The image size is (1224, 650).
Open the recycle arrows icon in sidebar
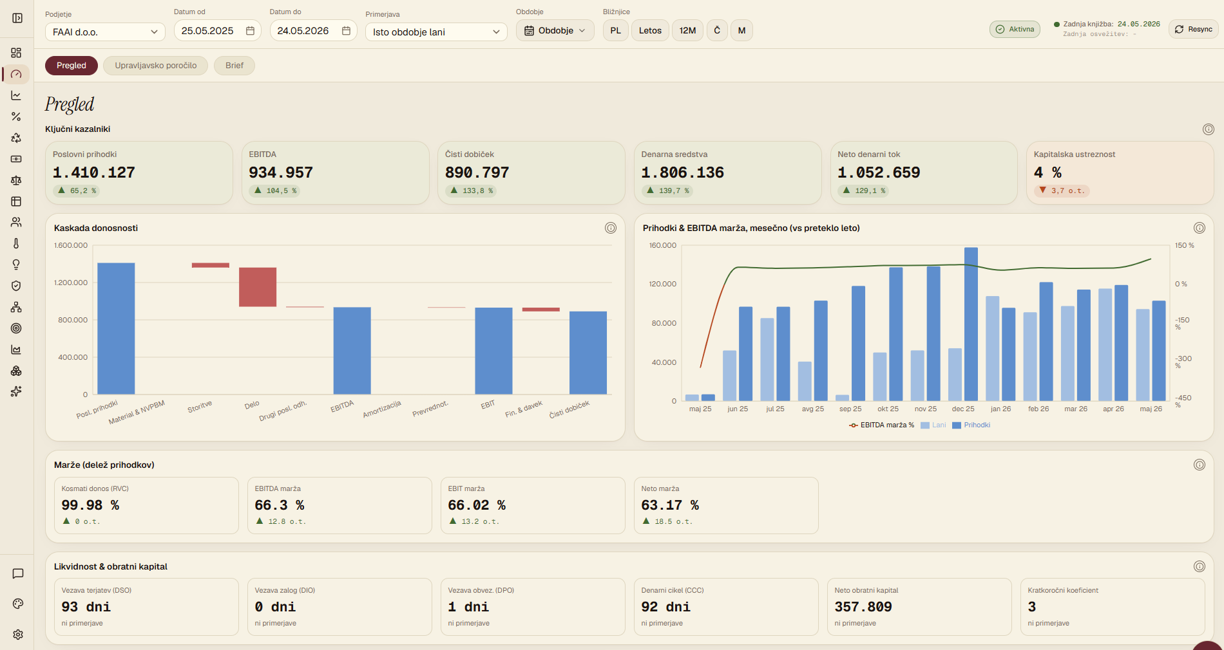pyautogui.click(x=16, y=138)
